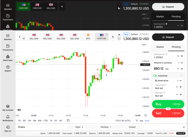This screenshot has width=188, height=137.
Task: Open the USD currency dropdown on dark chart
Action: coord(144,14)
